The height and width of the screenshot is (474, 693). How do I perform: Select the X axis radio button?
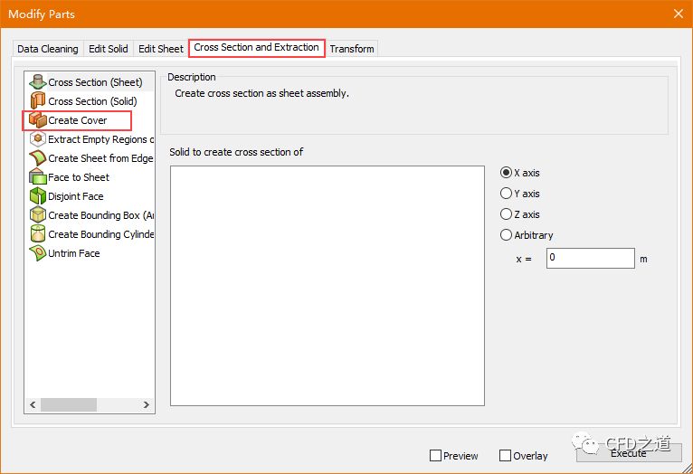click(x=507, y=173)
